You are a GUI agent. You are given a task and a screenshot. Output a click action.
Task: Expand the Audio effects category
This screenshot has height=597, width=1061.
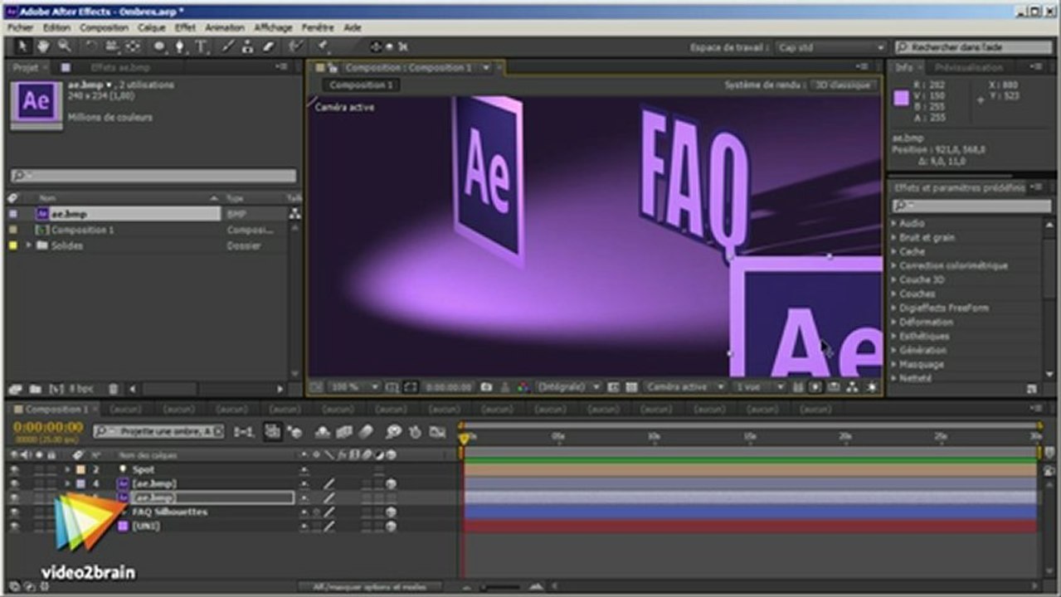point(894,223)
